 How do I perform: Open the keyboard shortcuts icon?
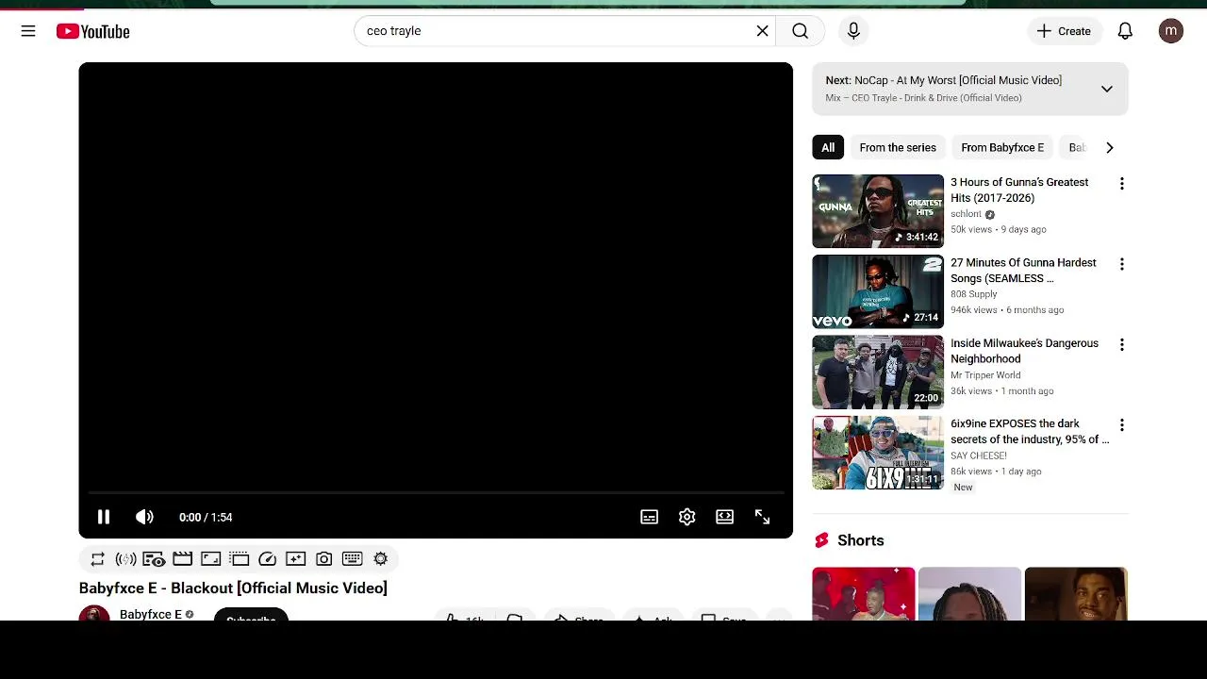[352, 559]
